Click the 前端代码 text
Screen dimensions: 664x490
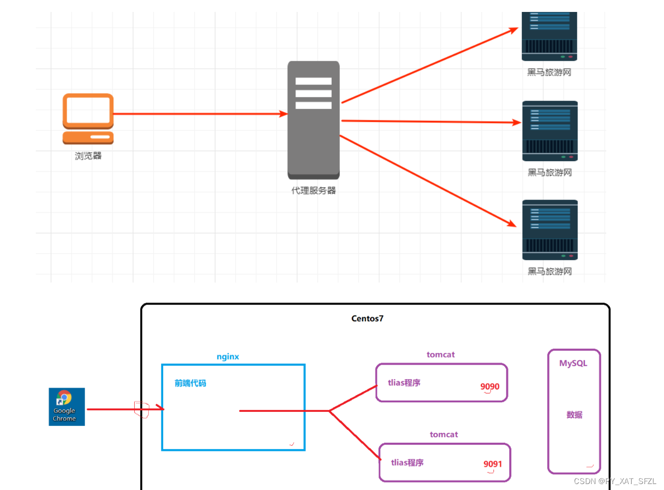190,383
